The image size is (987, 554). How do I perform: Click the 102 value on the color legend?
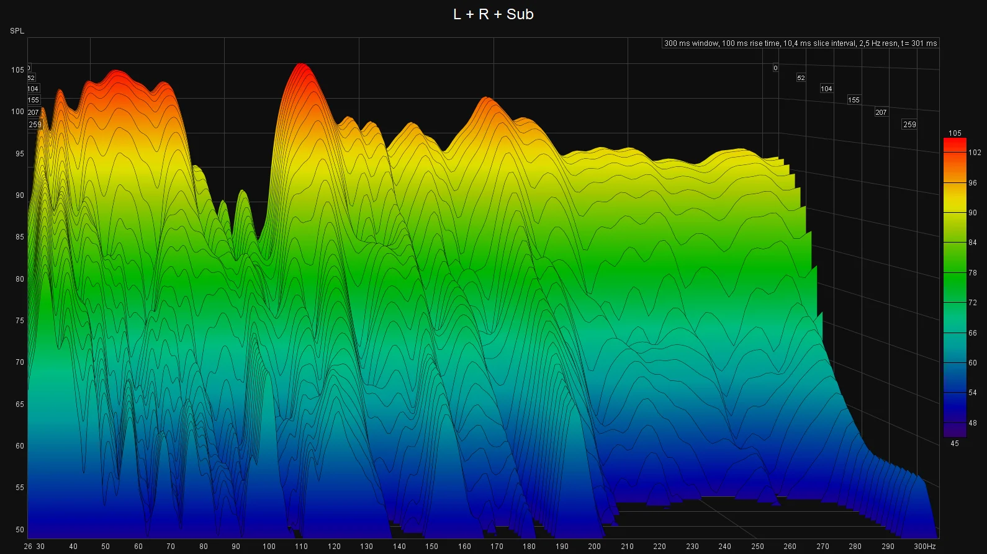[975, 153]
